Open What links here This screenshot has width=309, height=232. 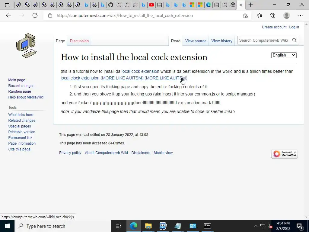(21, 114)
